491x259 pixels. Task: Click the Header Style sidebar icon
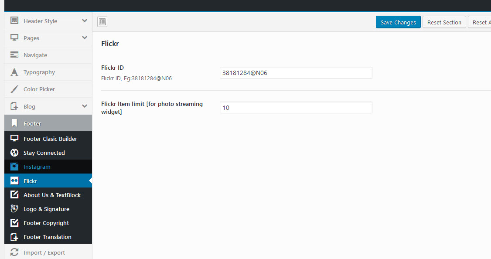tap(14, 20)
